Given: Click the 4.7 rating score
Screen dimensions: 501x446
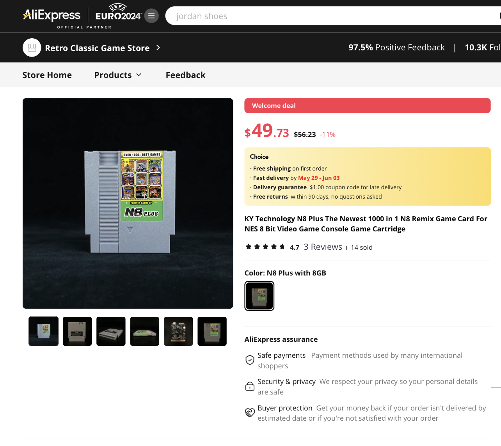Looking at the screenshot, I should click(x=295, y=247).
